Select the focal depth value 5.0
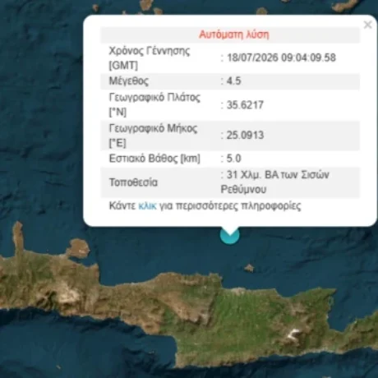378x378 pixels. (234, 159)
